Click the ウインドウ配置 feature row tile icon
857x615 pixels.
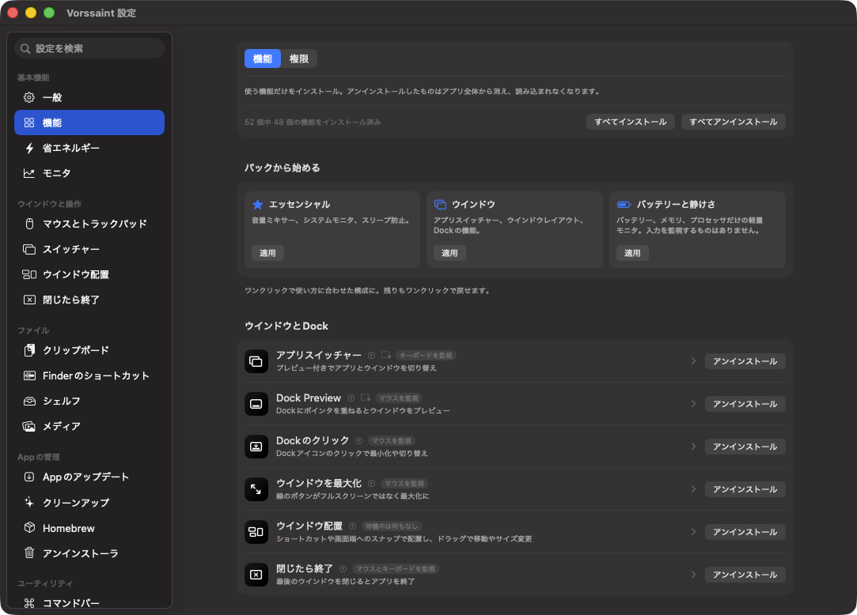coord(256,531)
